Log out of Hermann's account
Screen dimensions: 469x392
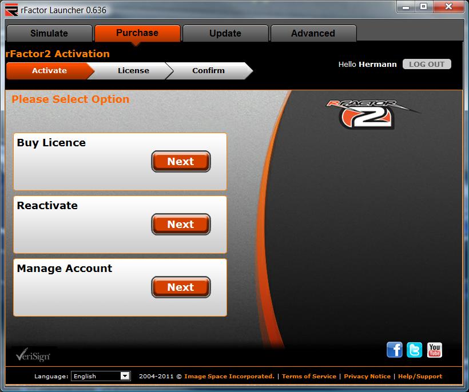[427, 64]
